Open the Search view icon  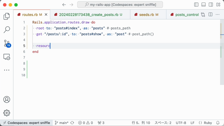coord(7,30)
